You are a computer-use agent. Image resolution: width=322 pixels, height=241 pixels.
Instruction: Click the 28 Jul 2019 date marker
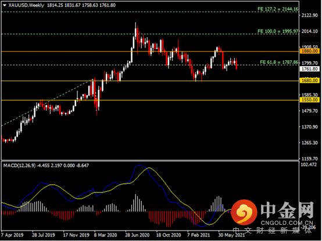pyautogui.click(x=44, y=235)
